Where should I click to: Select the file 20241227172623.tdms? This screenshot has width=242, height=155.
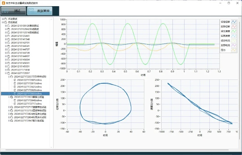pyautogui.click(x=29, y=87)
